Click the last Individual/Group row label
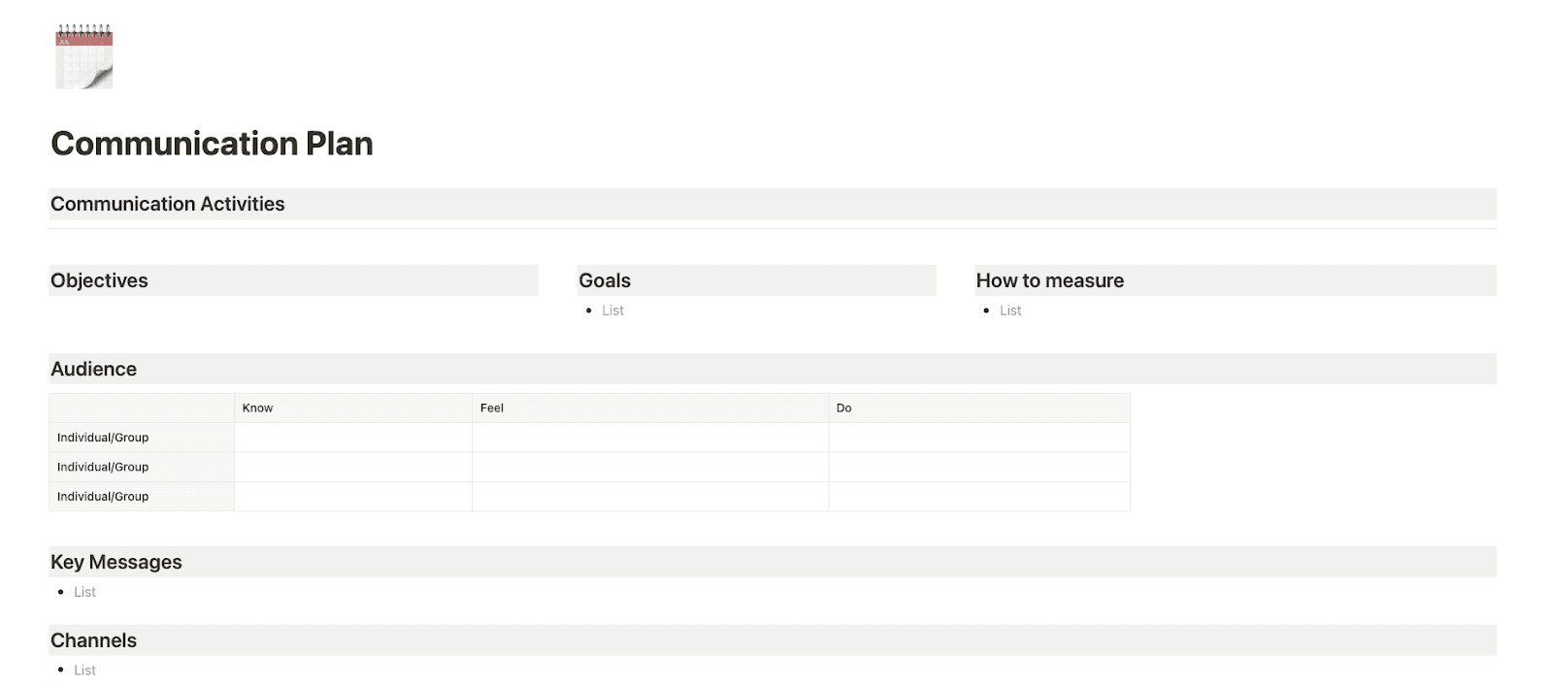The height and width of the screenshot is (686, 1553). point(103,497)
